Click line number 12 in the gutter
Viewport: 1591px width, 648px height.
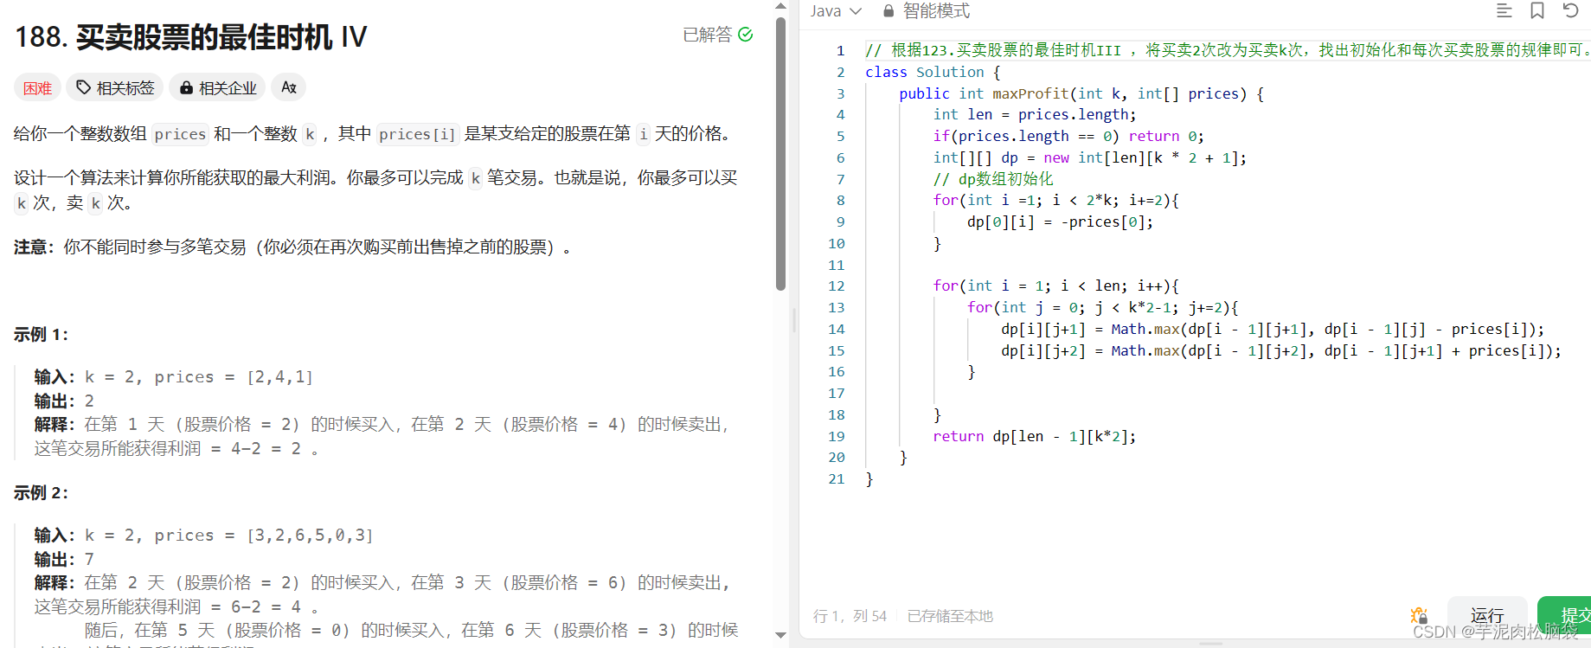(837, 286)
